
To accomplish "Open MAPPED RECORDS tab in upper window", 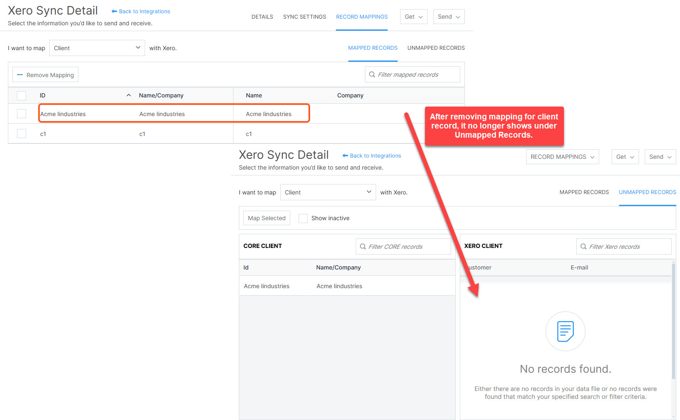I will (373, 48).
